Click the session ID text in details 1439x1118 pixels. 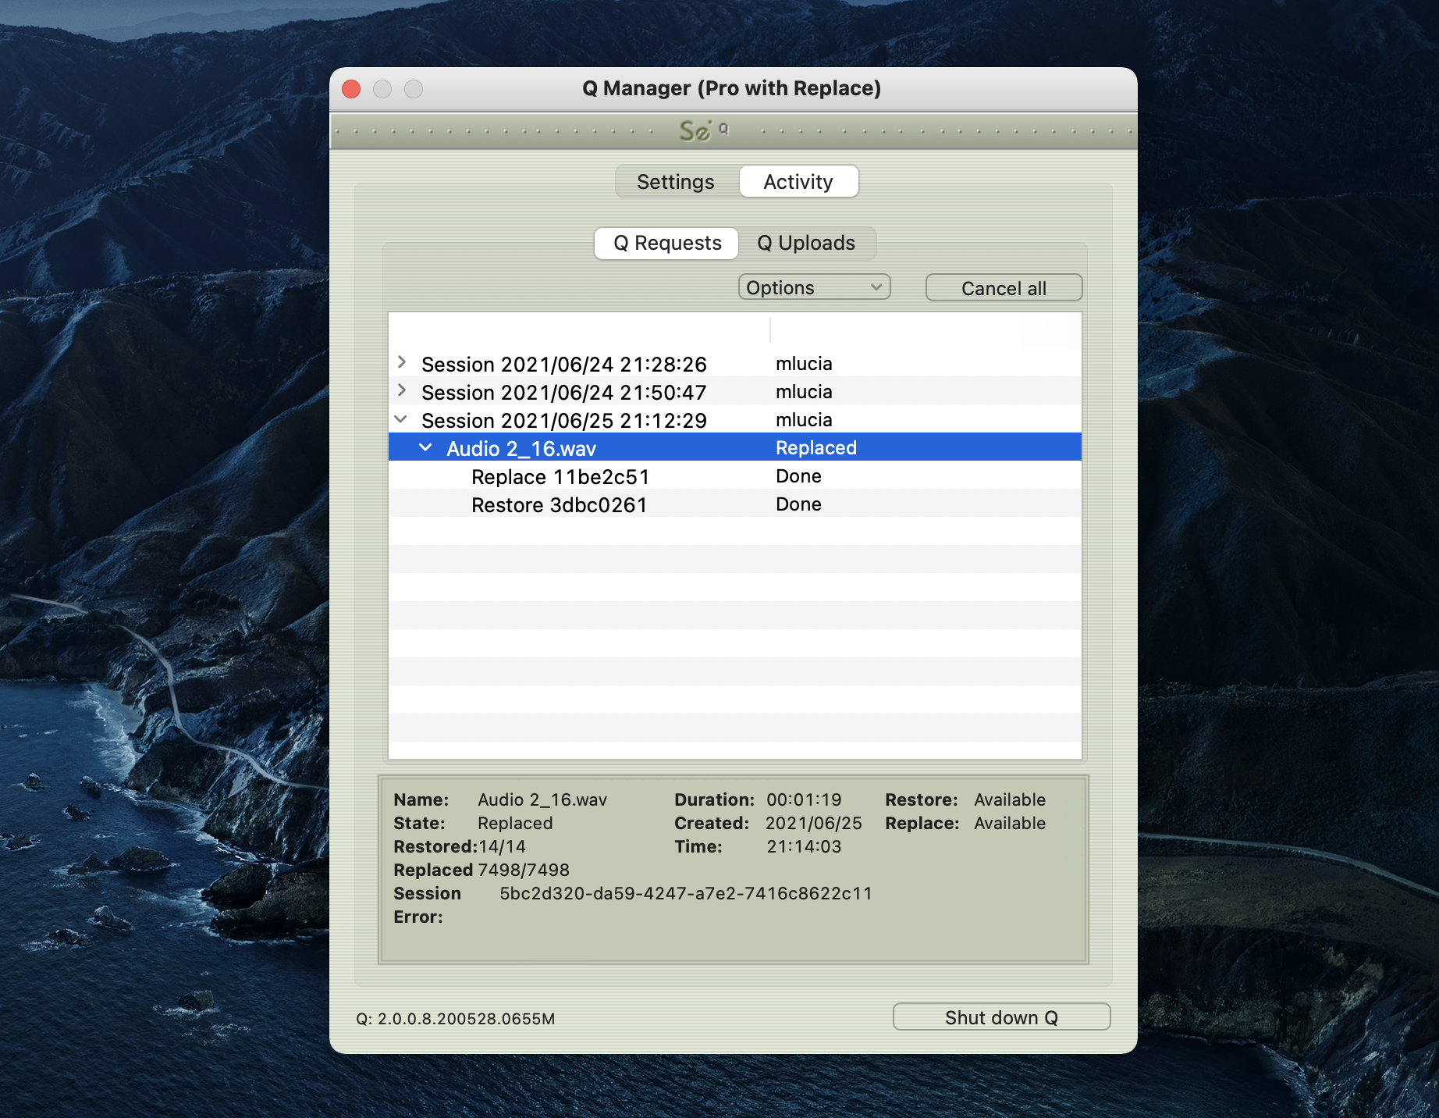coord(685,893)
